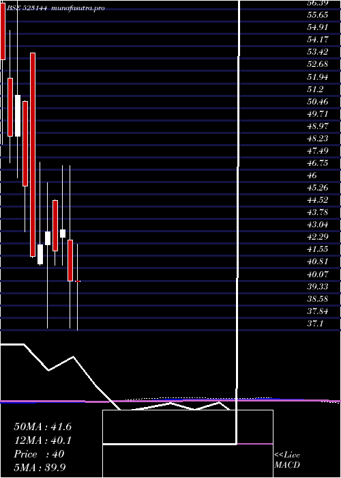The image size is (341, 478).
Task: Click the 51.2 price axis label
Action: [315, 89]
